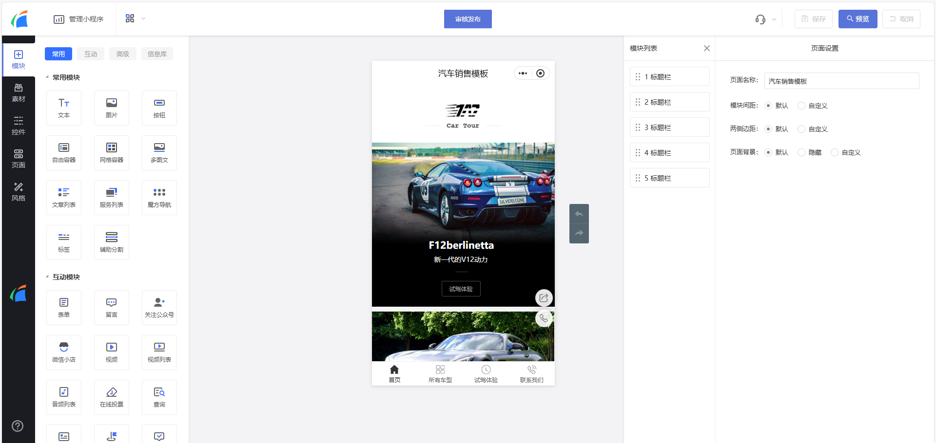Viewport: 936px width, 443px height.
Task: Close the 模块列表 panel
Action: [707, 48]
